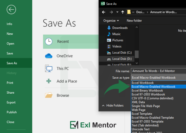
Task: Go back in the Save As dialog
Action: point(104,12)
